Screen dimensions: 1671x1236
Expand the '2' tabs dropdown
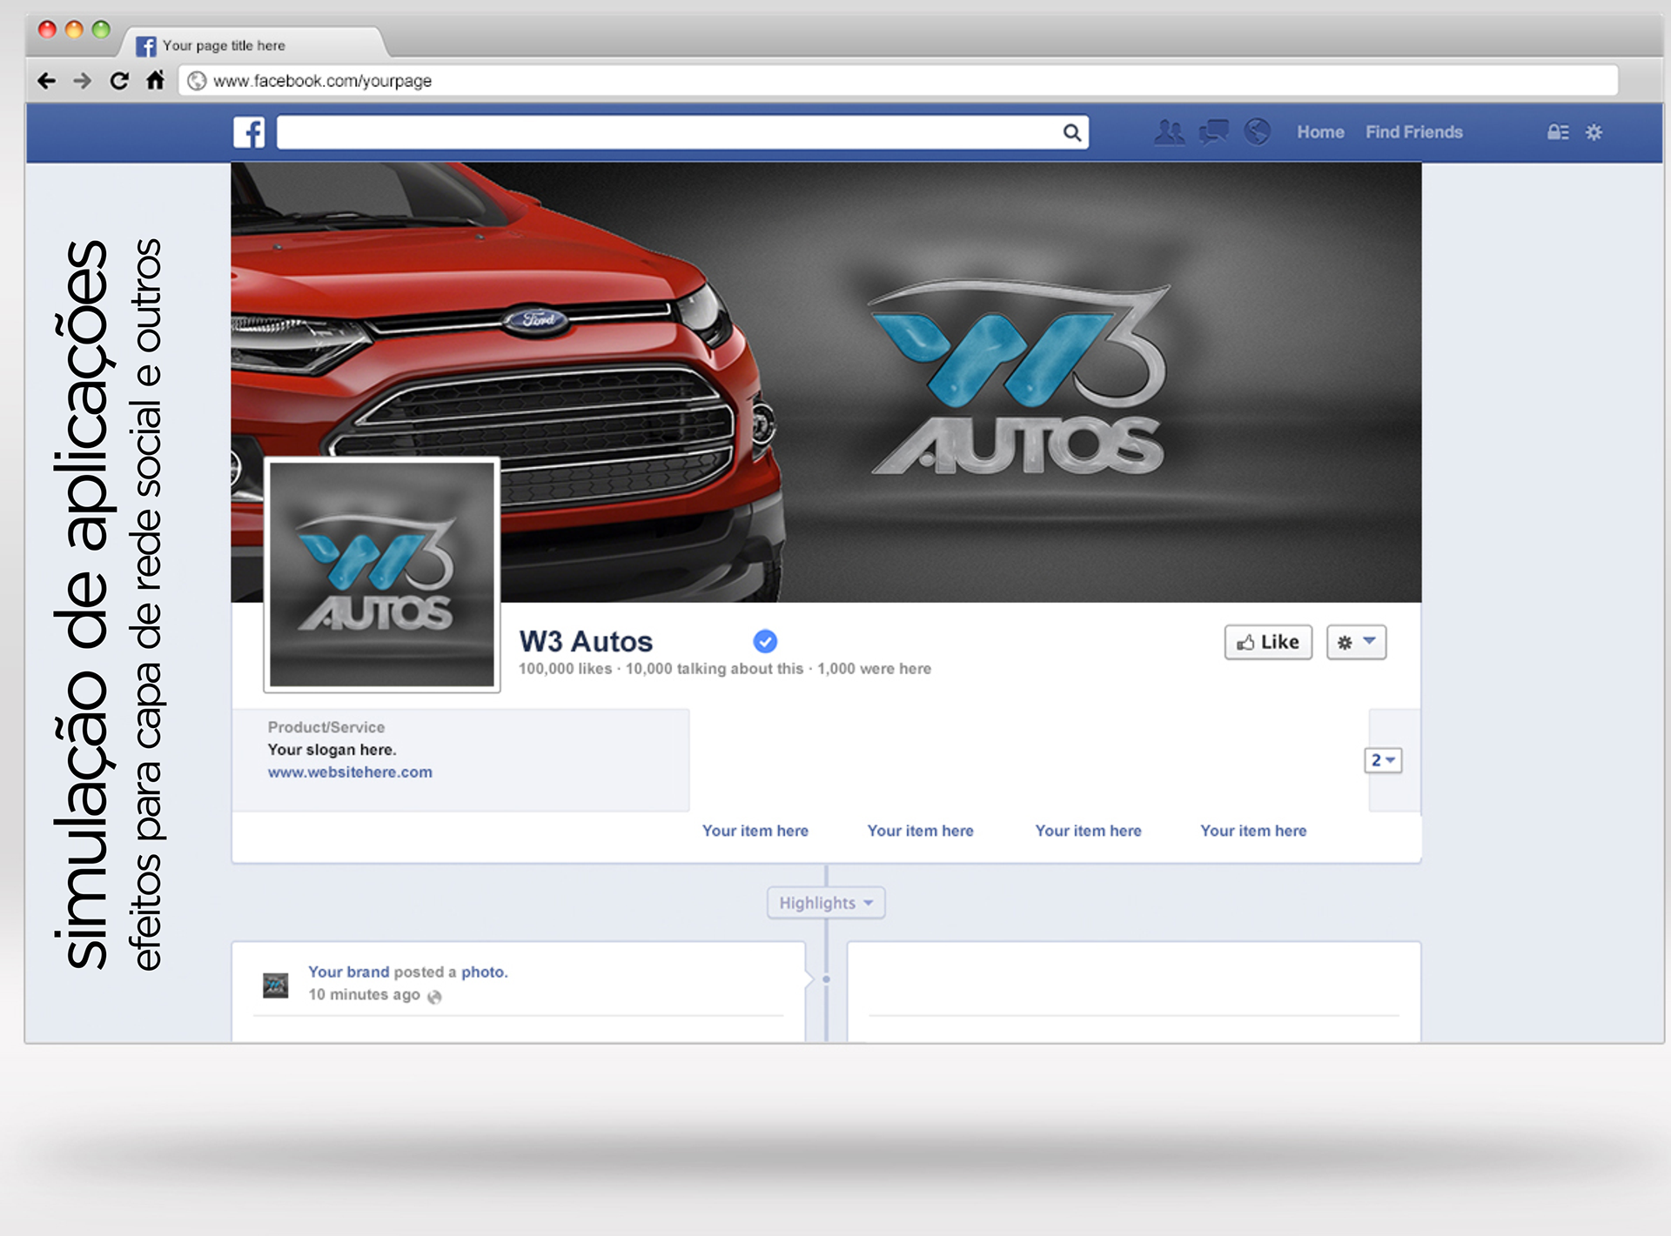click(x=1383, y=760)
